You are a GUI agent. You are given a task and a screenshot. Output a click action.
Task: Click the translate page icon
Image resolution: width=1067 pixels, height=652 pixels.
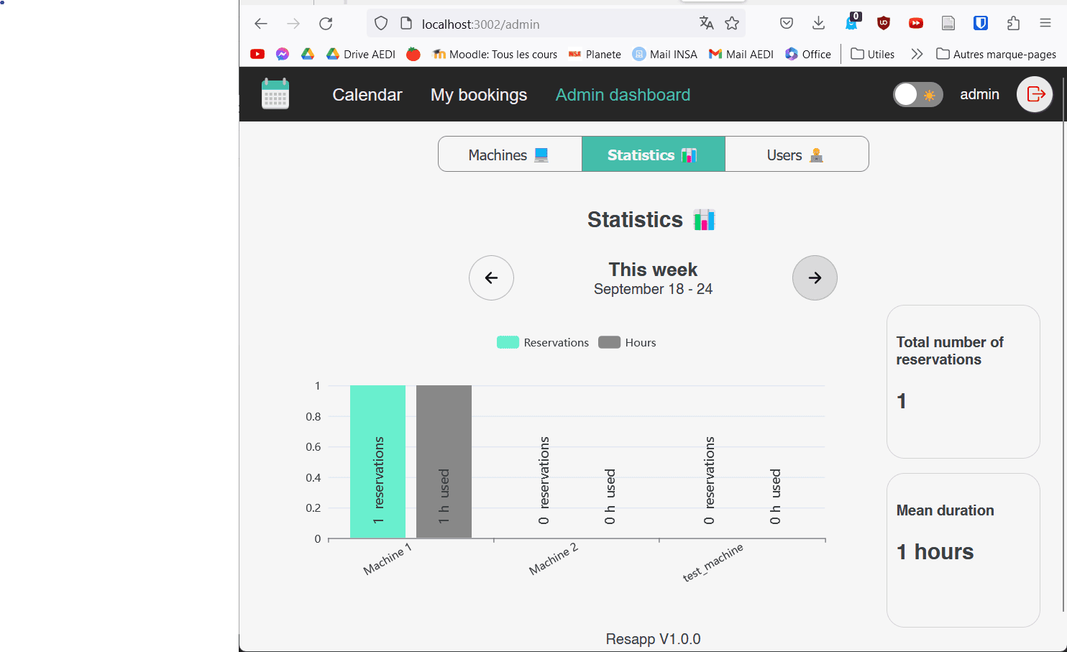[706, 23]
